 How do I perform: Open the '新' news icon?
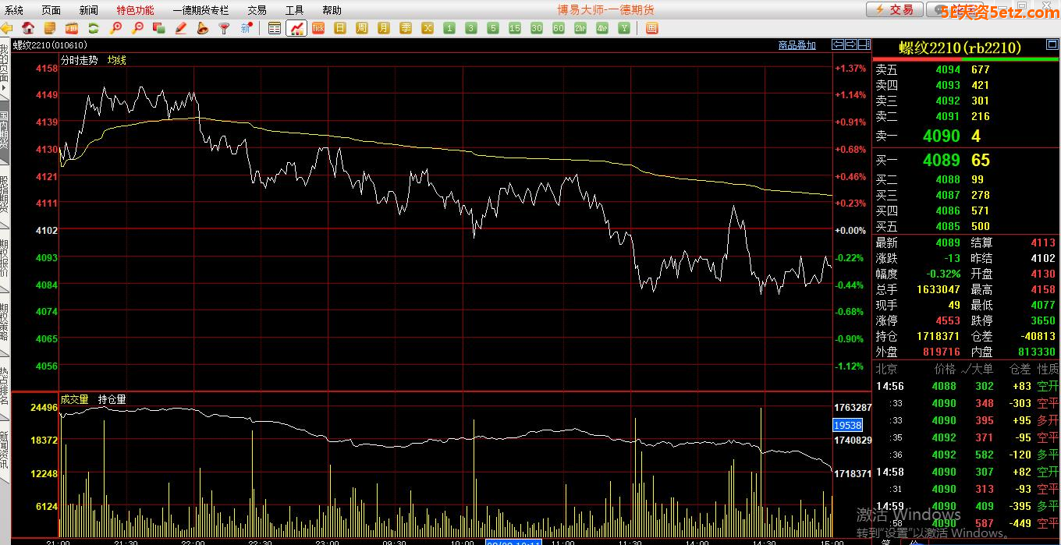click(247, 28)
